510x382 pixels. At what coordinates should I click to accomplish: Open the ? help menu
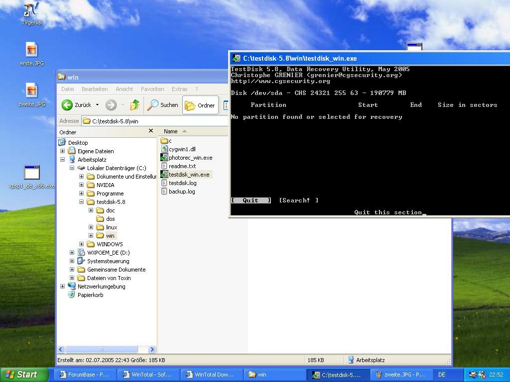click(x=196, y=89)
